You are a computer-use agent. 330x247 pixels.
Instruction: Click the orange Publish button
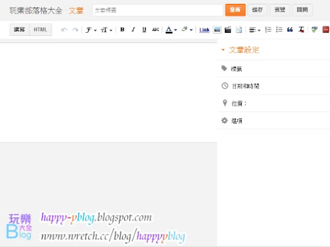click(235, 10)
